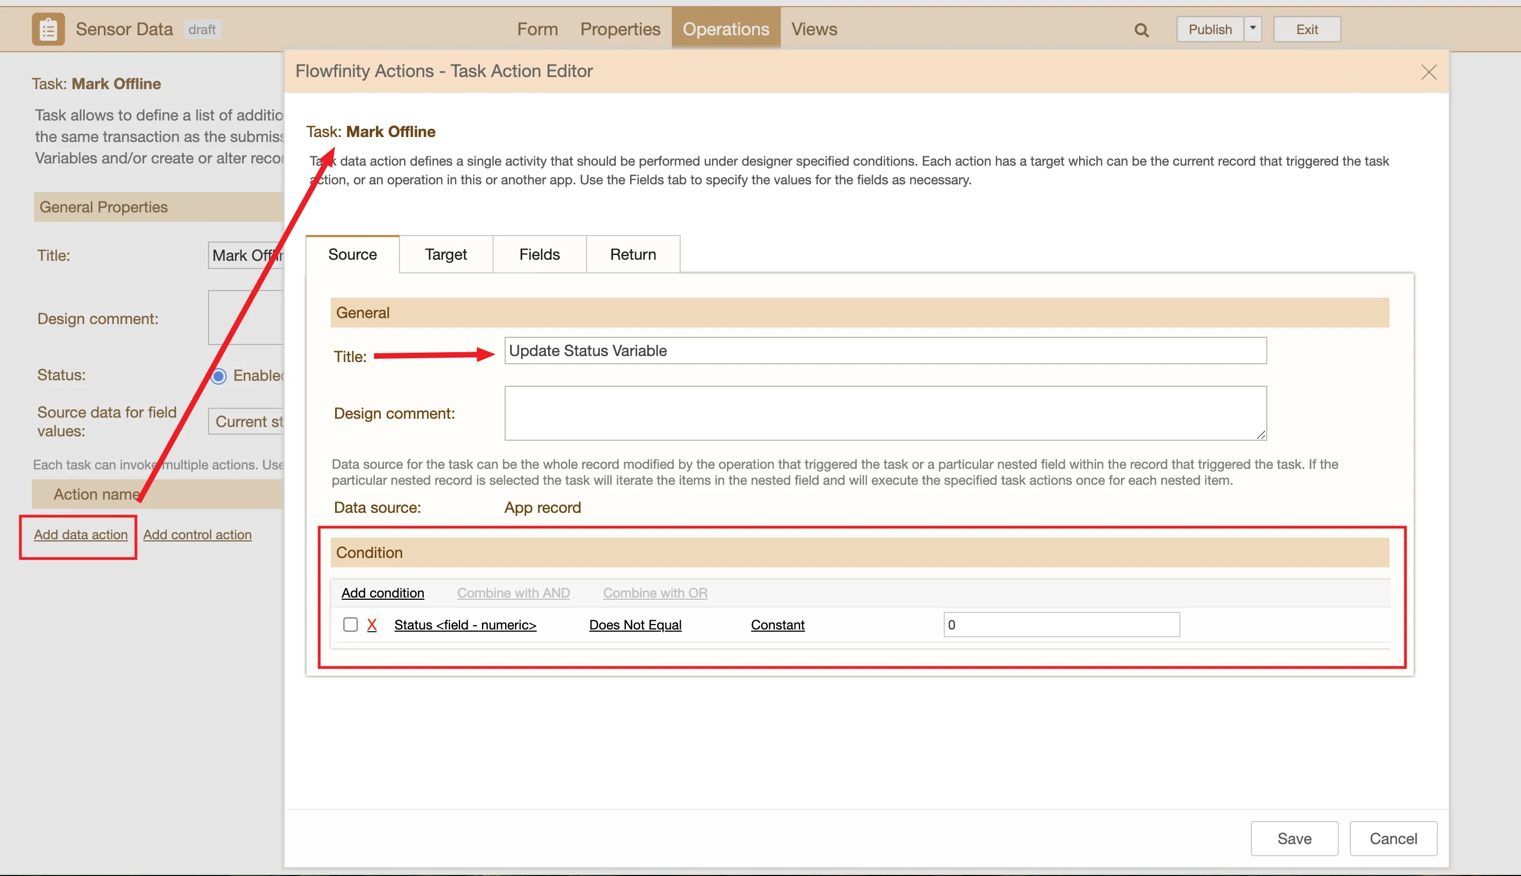Delete the Status condition with red X
1521x876 pixels.
click(x=372, y=625)
